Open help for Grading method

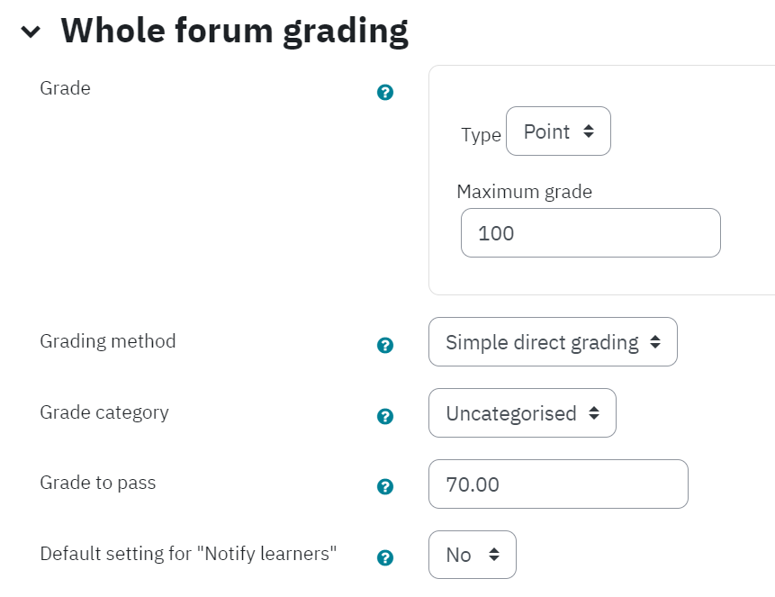pyautogui.click(x=385, y=345)
